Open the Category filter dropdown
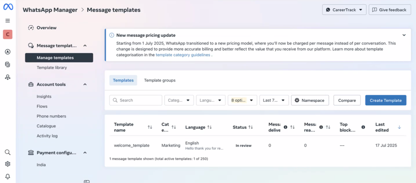The width and height of the screenshot is (416, 183). point(179,100)
